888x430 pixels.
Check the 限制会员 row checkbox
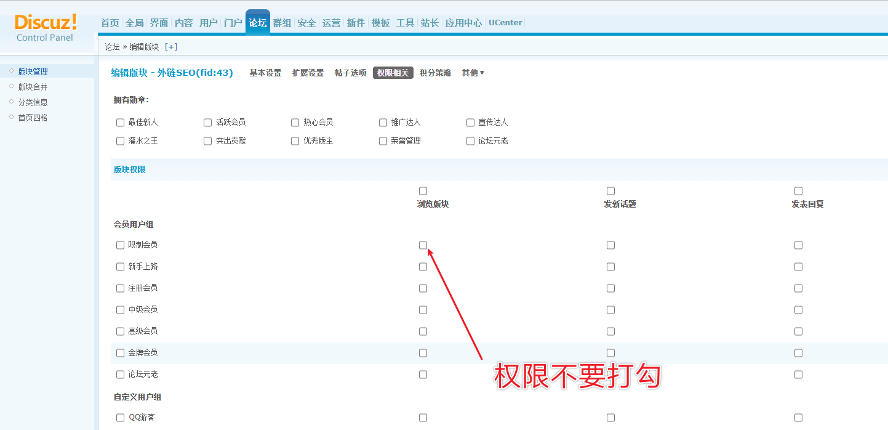tap(121, 245)
